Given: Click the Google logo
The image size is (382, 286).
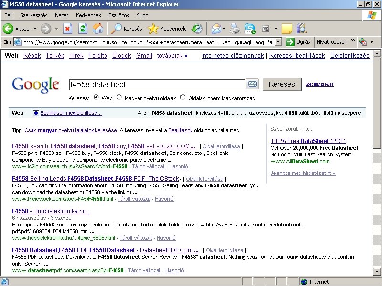Looking at the screenshot, I should [x=36, y=85].
